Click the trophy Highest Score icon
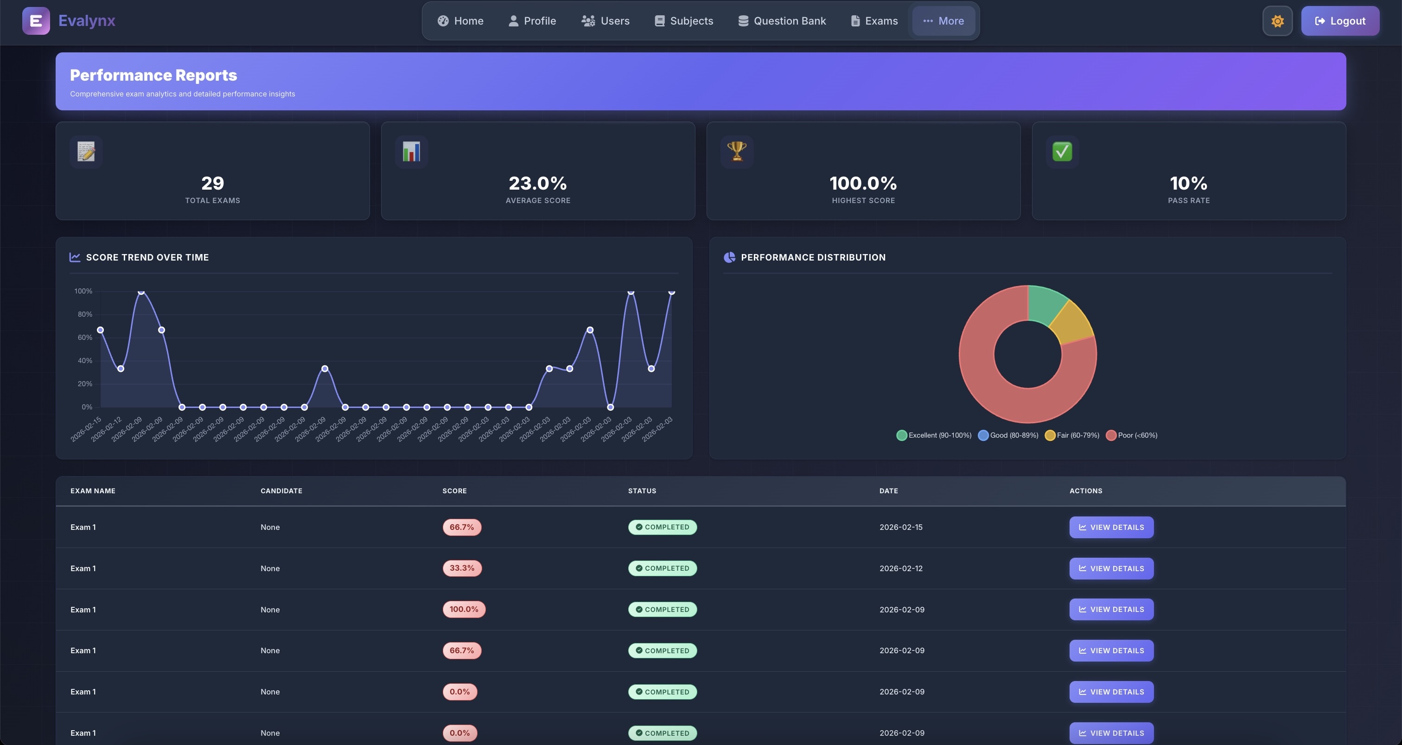1402x745 pixels. [736, 151]
